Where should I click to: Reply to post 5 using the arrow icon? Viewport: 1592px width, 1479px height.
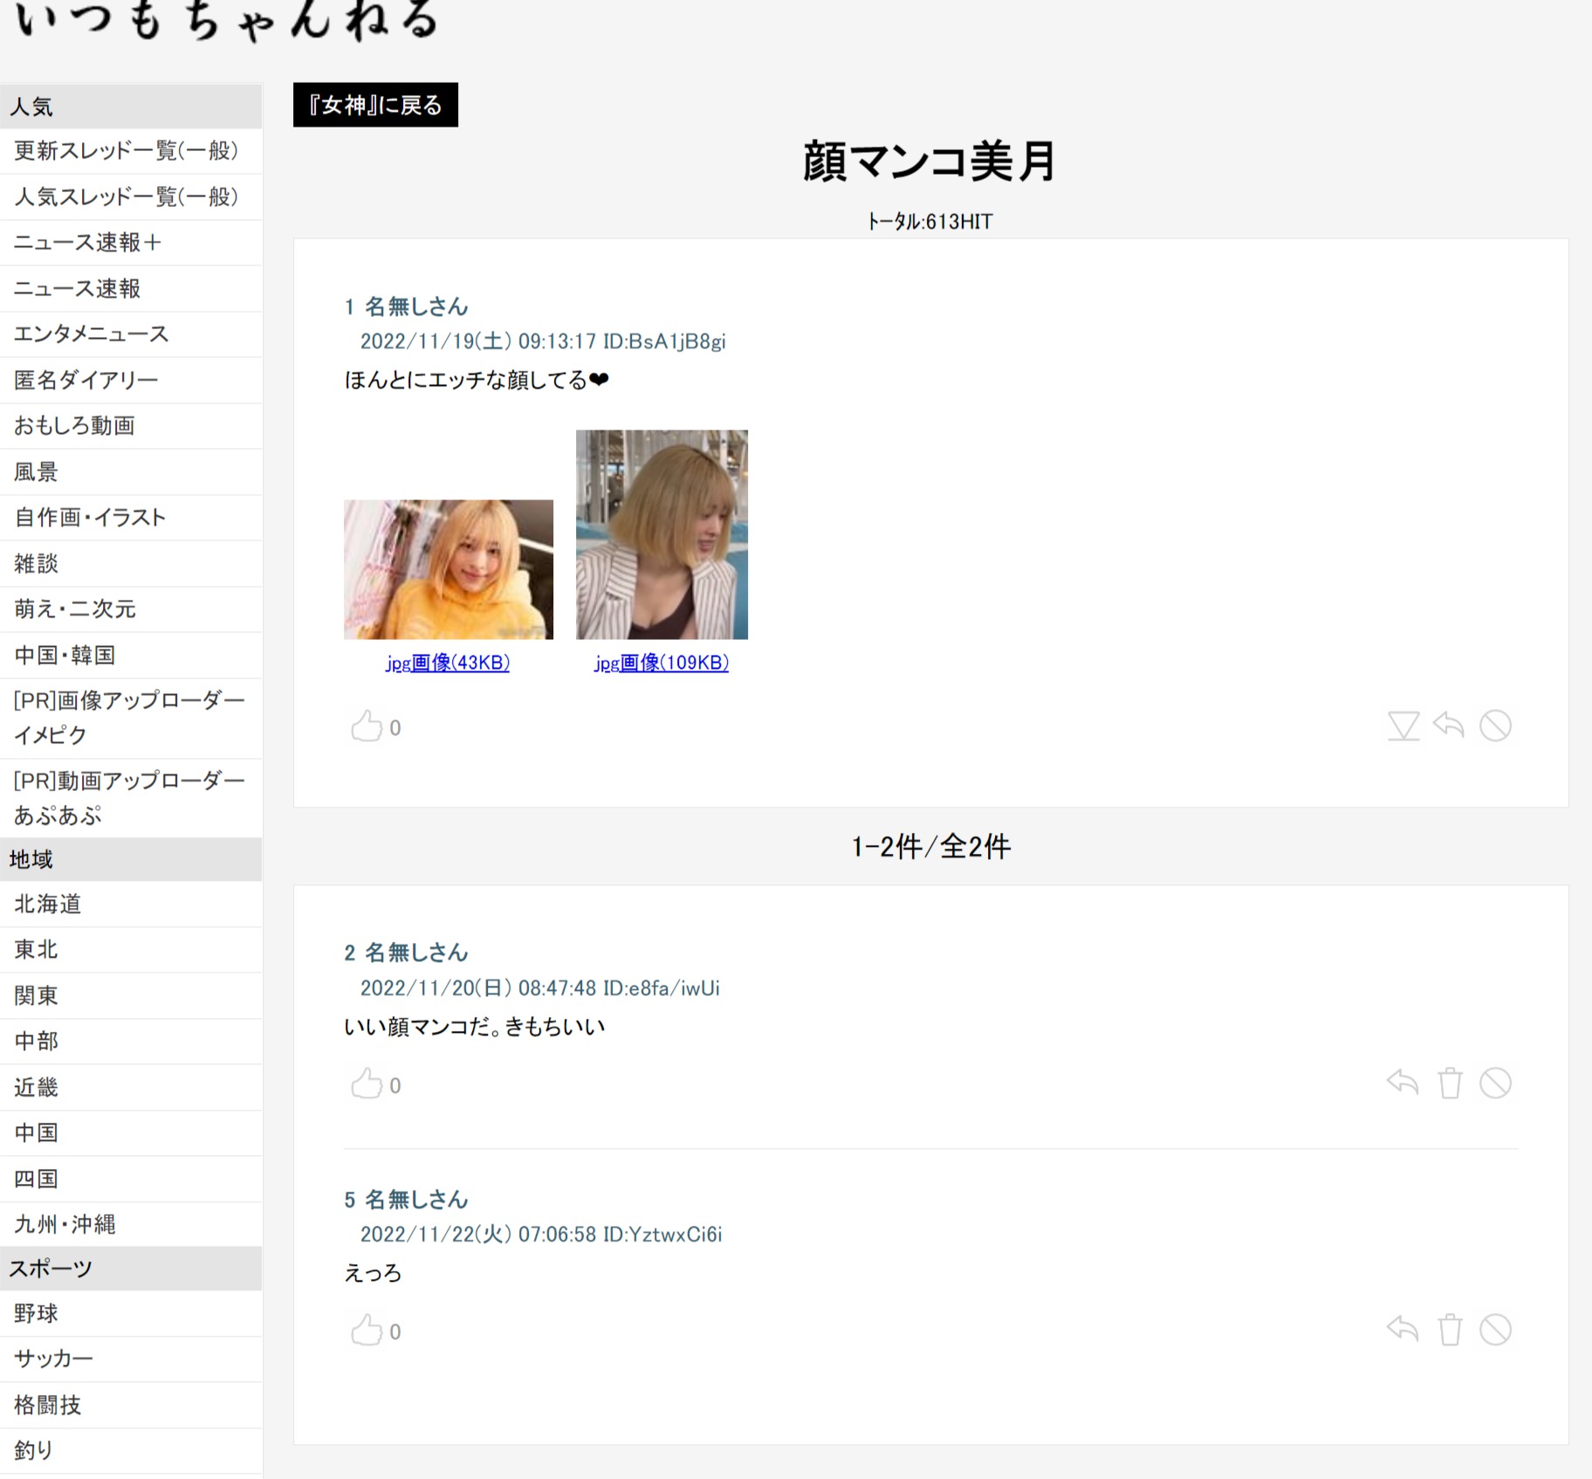[1403, 1329]
